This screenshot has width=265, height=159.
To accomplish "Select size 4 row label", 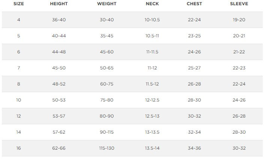I will point(18,20).
